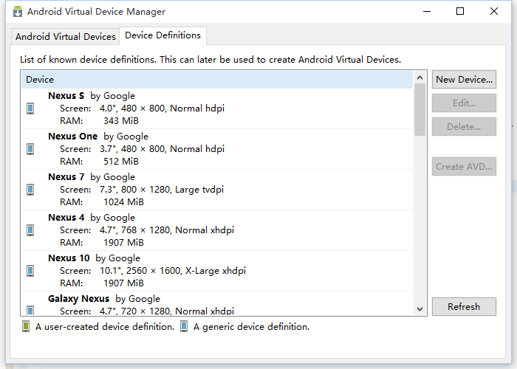The height and width of the screenshot is (369, 517).
Task: Click the Nexus S device icon
Action: coord(30,108)
